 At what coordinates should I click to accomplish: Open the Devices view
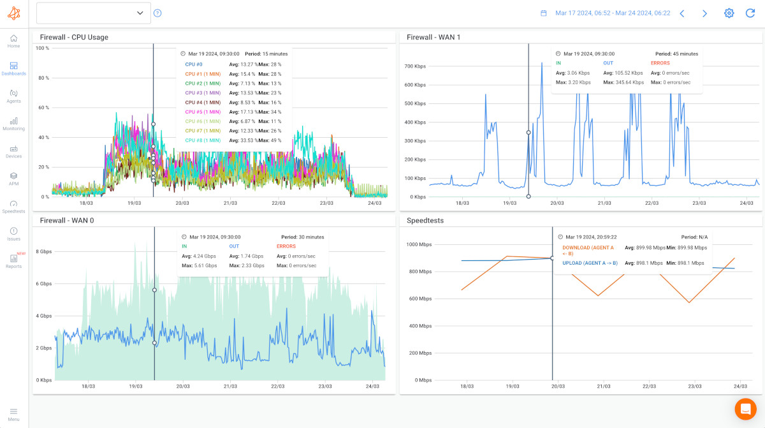coord(13,151)
